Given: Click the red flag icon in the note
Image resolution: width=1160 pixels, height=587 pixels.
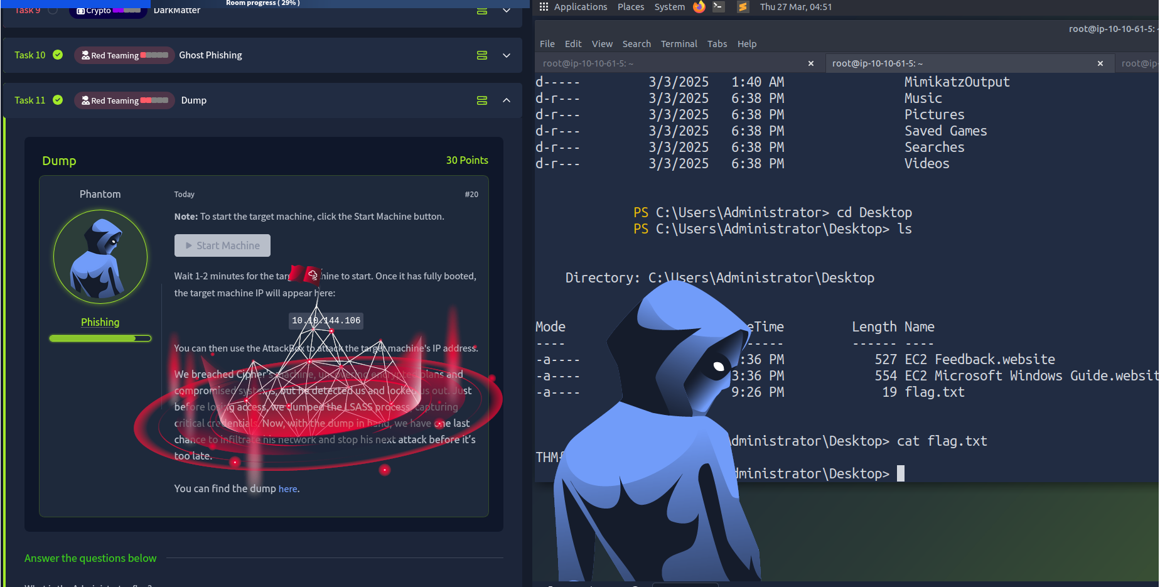Looking at the screenshot, I should click(x=306, y=274).
